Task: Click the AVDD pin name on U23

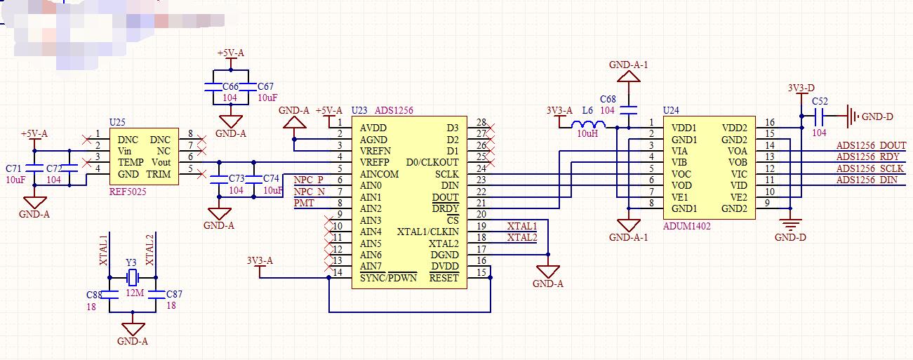Action: [372, 128]
